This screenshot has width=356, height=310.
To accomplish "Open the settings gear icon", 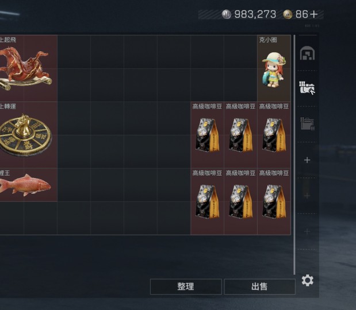I will [308, 281].
